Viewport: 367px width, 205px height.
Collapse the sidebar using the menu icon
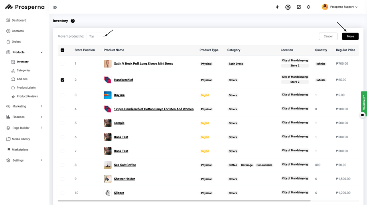[55, 7]
